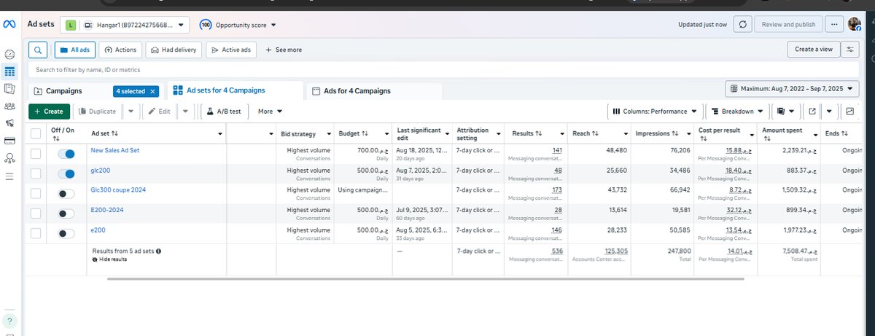Click Create a view button
875x336 pixels.
click(814, 49)
